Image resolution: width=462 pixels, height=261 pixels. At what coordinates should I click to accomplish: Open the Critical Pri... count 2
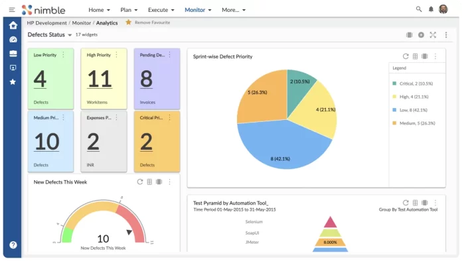click(147, 142)
